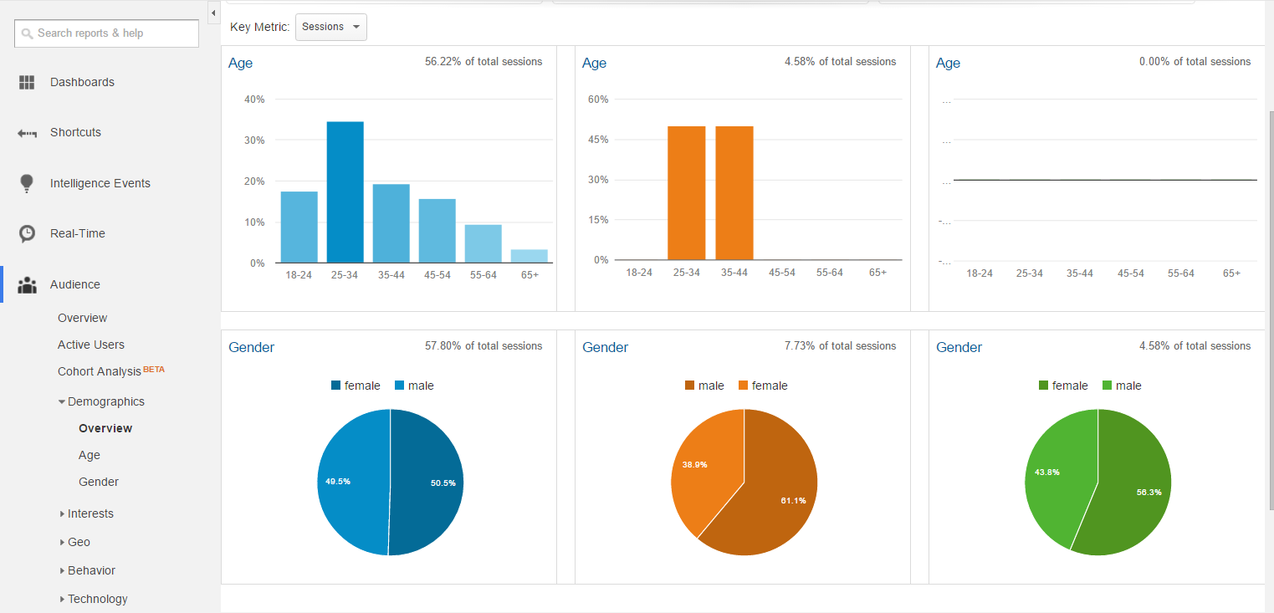
Task: Click the dark green female legend swatch
Action: click(1043, 386)
